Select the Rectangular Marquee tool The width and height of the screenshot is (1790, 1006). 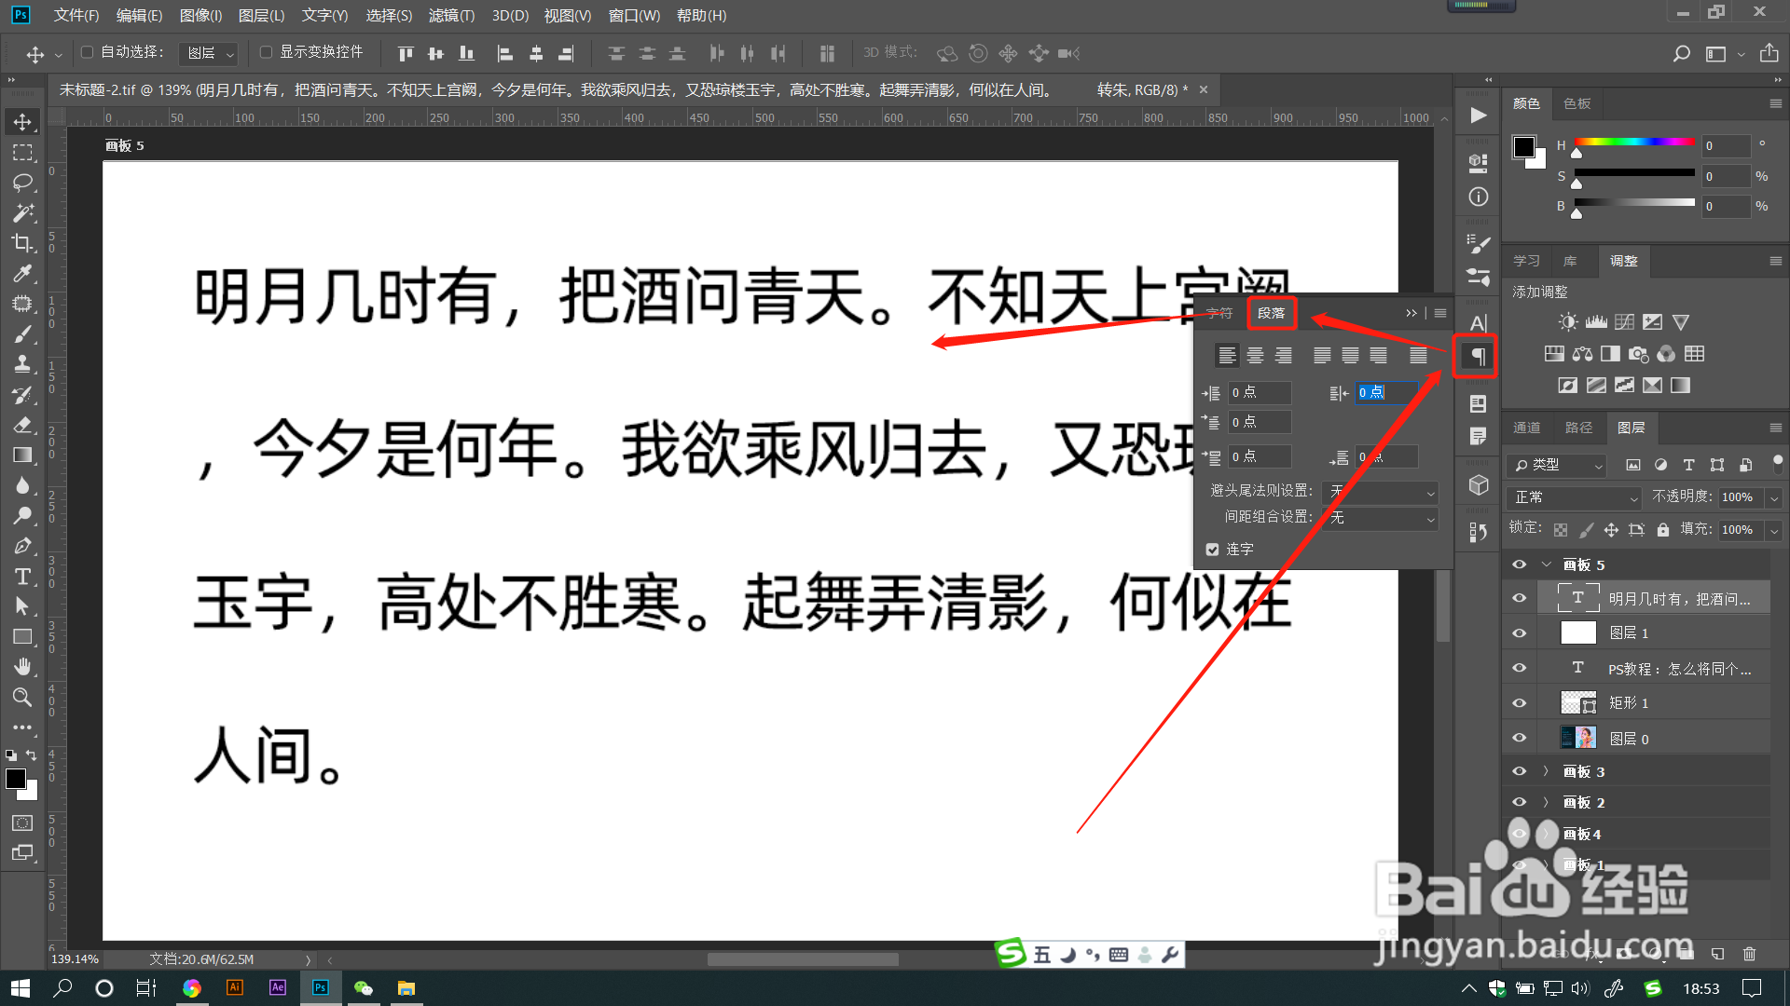point(22,152)
